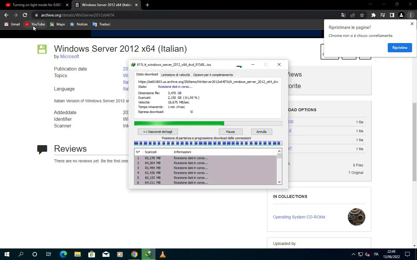
Task: Open Microsoft Store from taskbar
Action: [x=92, y=254]
